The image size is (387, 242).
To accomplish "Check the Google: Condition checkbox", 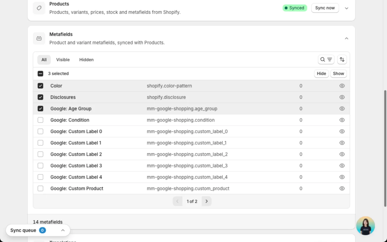I will click(x=40, y=120).
